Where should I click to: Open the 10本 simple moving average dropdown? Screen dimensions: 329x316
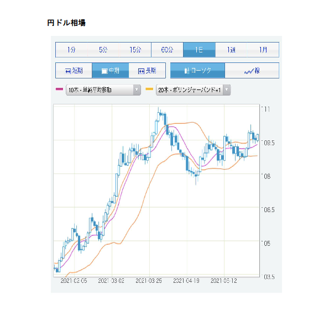pyautogui.click(x=103, y=90)
